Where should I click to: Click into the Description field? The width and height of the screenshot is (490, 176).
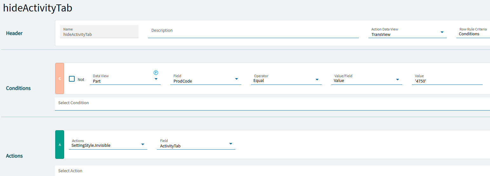pos(253,33)
